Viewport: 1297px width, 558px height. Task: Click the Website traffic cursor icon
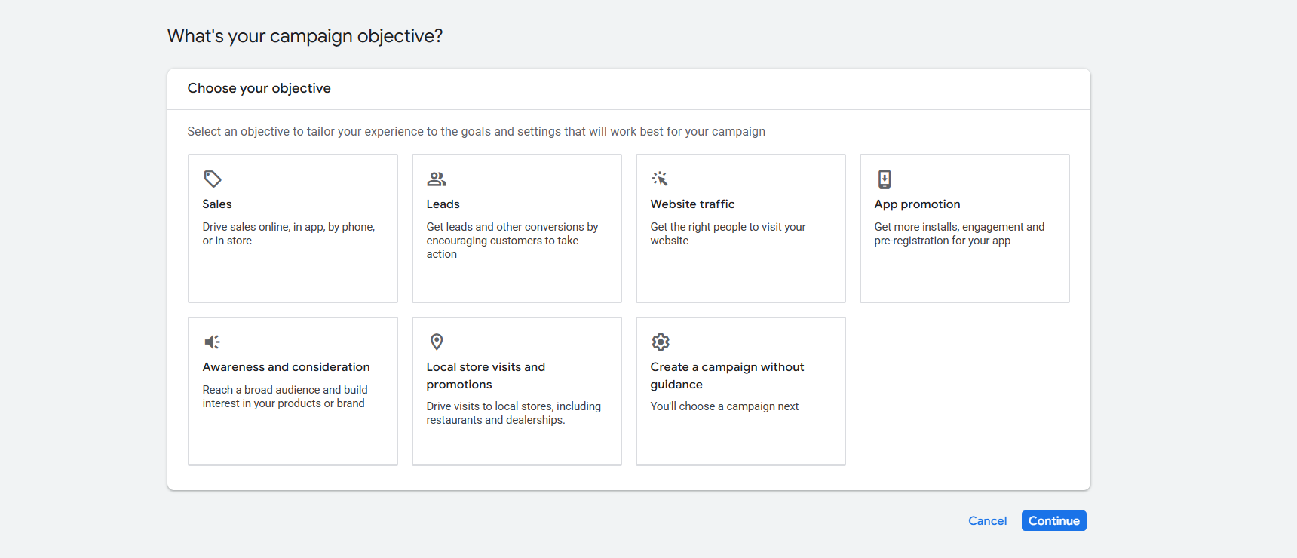(x=660, y=179)
